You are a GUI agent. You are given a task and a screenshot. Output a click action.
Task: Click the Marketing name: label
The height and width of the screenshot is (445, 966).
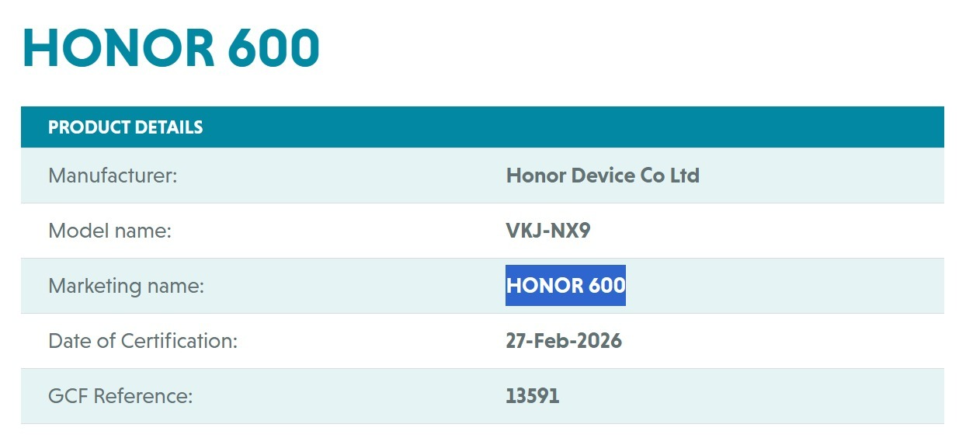click(126, 286)
